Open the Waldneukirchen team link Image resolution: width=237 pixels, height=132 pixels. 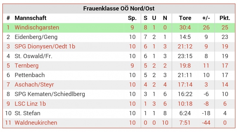36,123
